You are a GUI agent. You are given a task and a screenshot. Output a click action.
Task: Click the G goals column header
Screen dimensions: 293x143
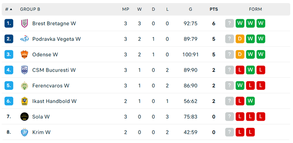pos(190,9)
